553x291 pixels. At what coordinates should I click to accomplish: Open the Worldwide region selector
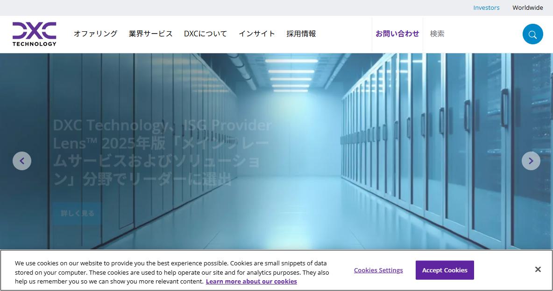pyautogui.click(x=528, y=8)
